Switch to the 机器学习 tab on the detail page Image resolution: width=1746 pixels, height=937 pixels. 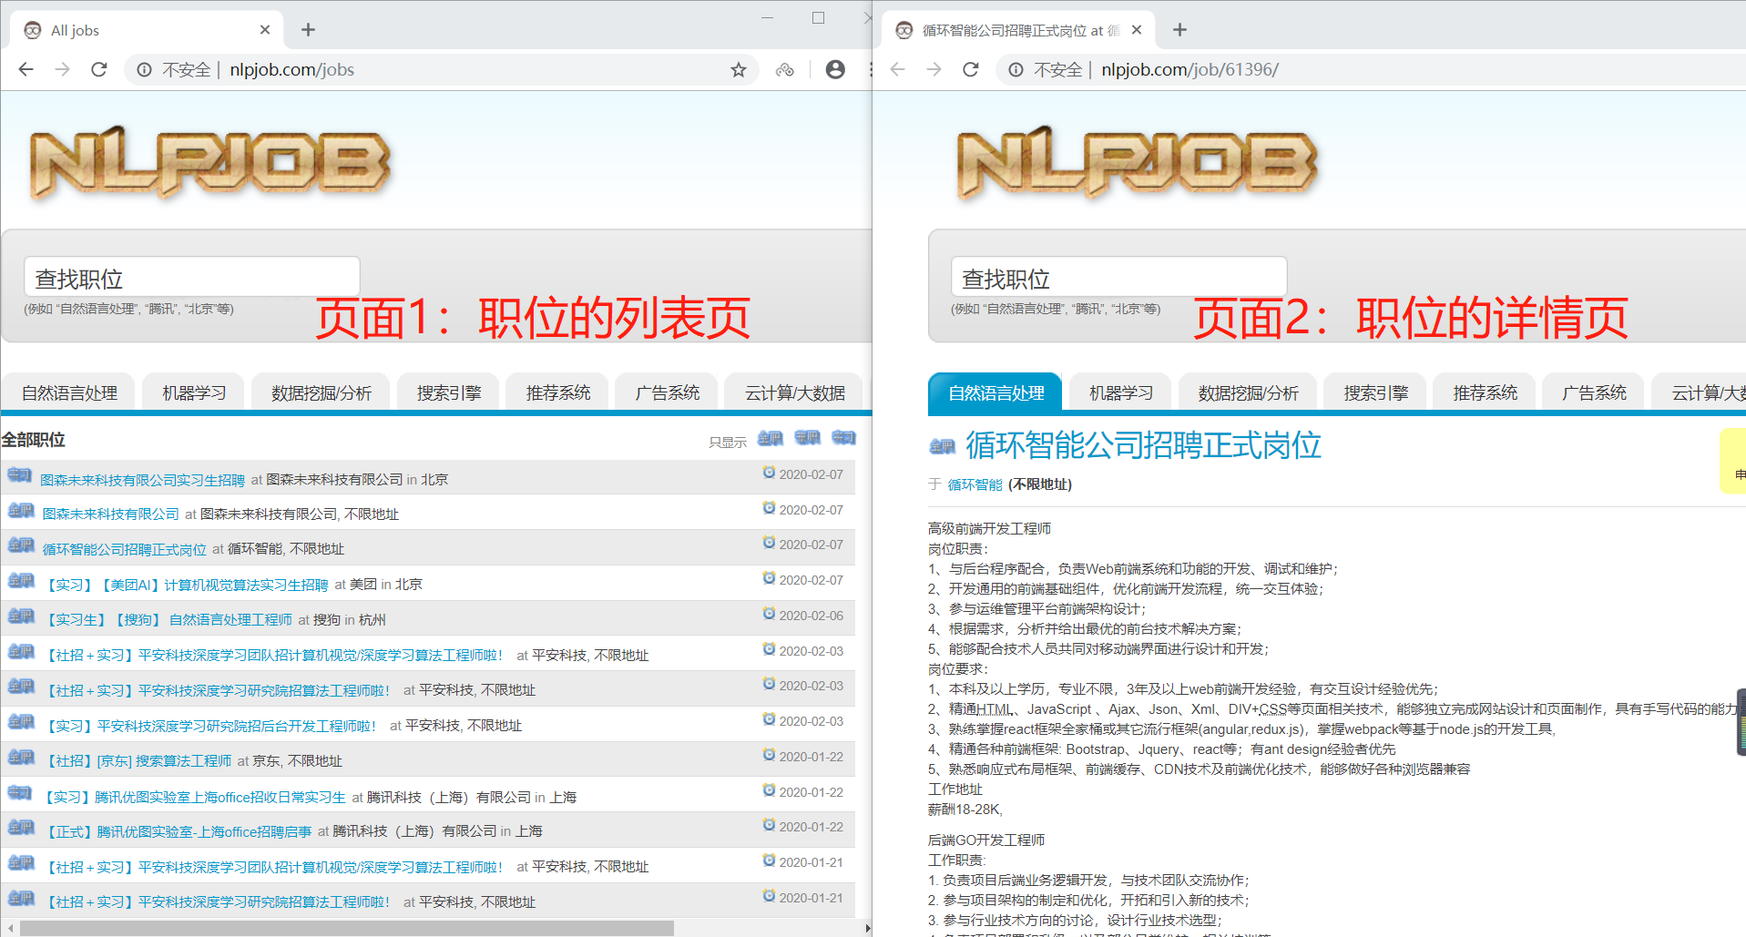click(1118, 392)
